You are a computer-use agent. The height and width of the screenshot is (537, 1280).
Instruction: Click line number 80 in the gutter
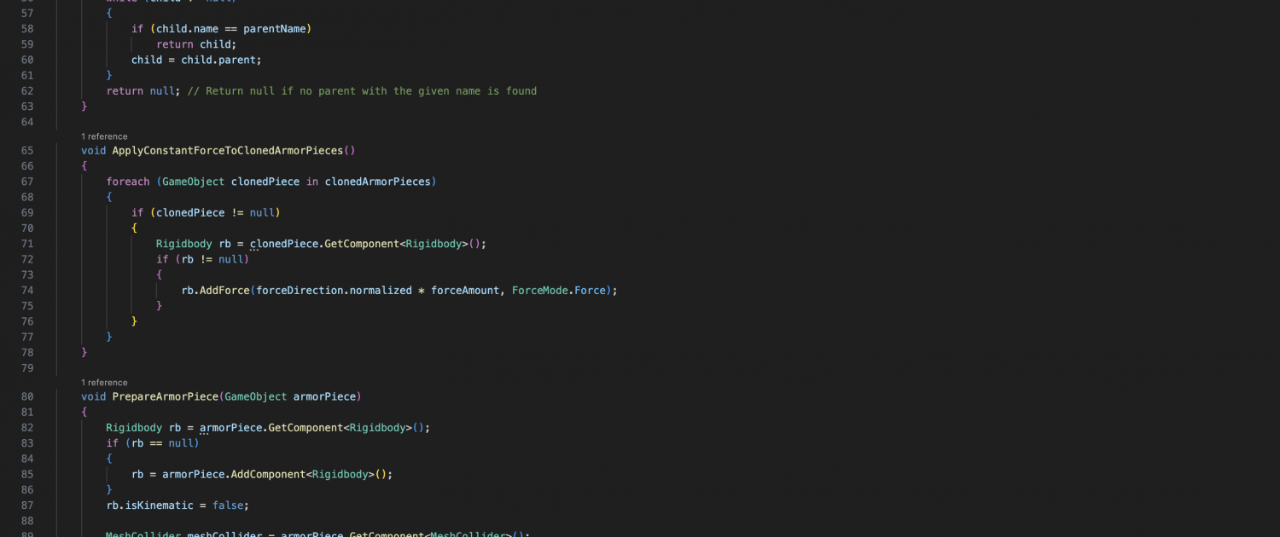click(26, 396)
